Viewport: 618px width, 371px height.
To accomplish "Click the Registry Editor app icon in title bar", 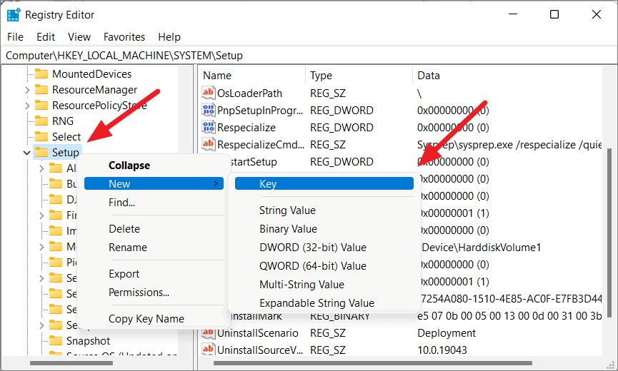I will (14, 15).
